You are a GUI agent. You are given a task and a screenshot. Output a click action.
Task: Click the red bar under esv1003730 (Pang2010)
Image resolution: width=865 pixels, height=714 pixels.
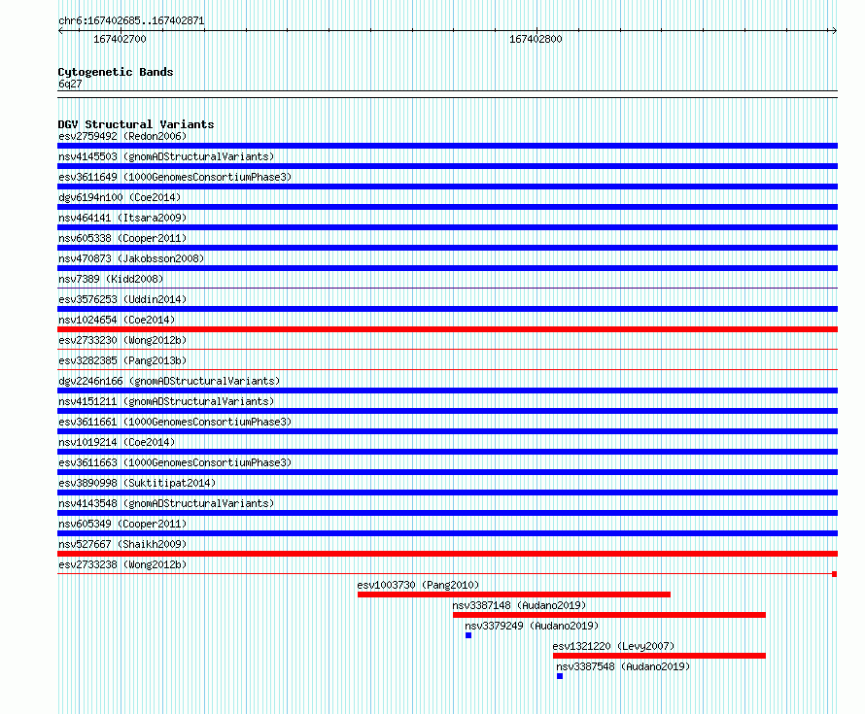tap(514, 595)
